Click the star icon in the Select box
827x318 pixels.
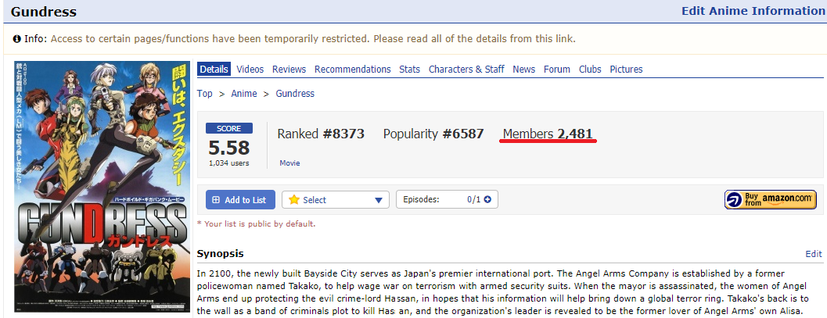(293, 199)
